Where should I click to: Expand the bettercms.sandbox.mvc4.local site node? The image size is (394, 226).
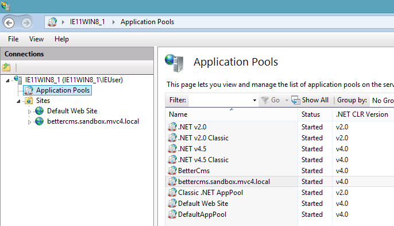tap(29, 122)
